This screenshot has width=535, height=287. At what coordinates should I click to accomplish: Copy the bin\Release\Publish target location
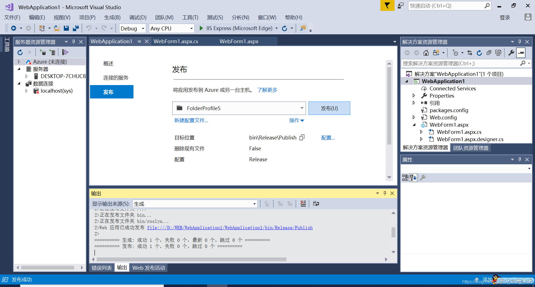302,138
